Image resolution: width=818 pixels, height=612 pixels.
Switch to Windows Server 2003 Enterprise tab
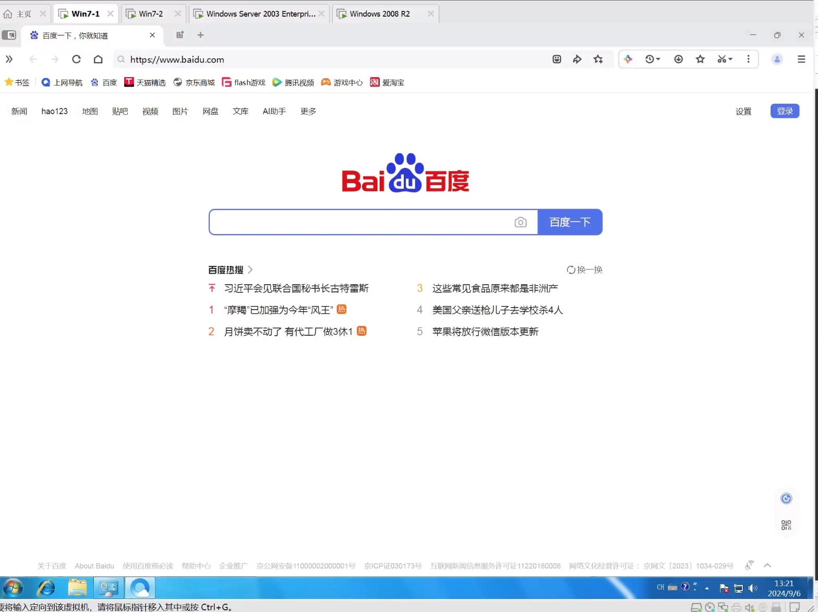click(x=259, y=14)
